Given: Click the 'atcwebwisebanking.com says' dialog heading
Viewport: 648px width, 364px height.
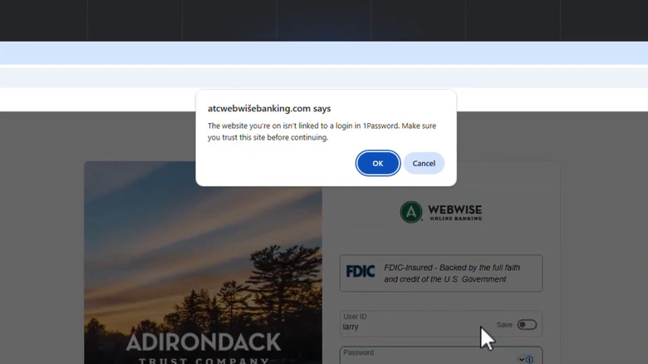Looking at the screenshot, I should 269,108.
